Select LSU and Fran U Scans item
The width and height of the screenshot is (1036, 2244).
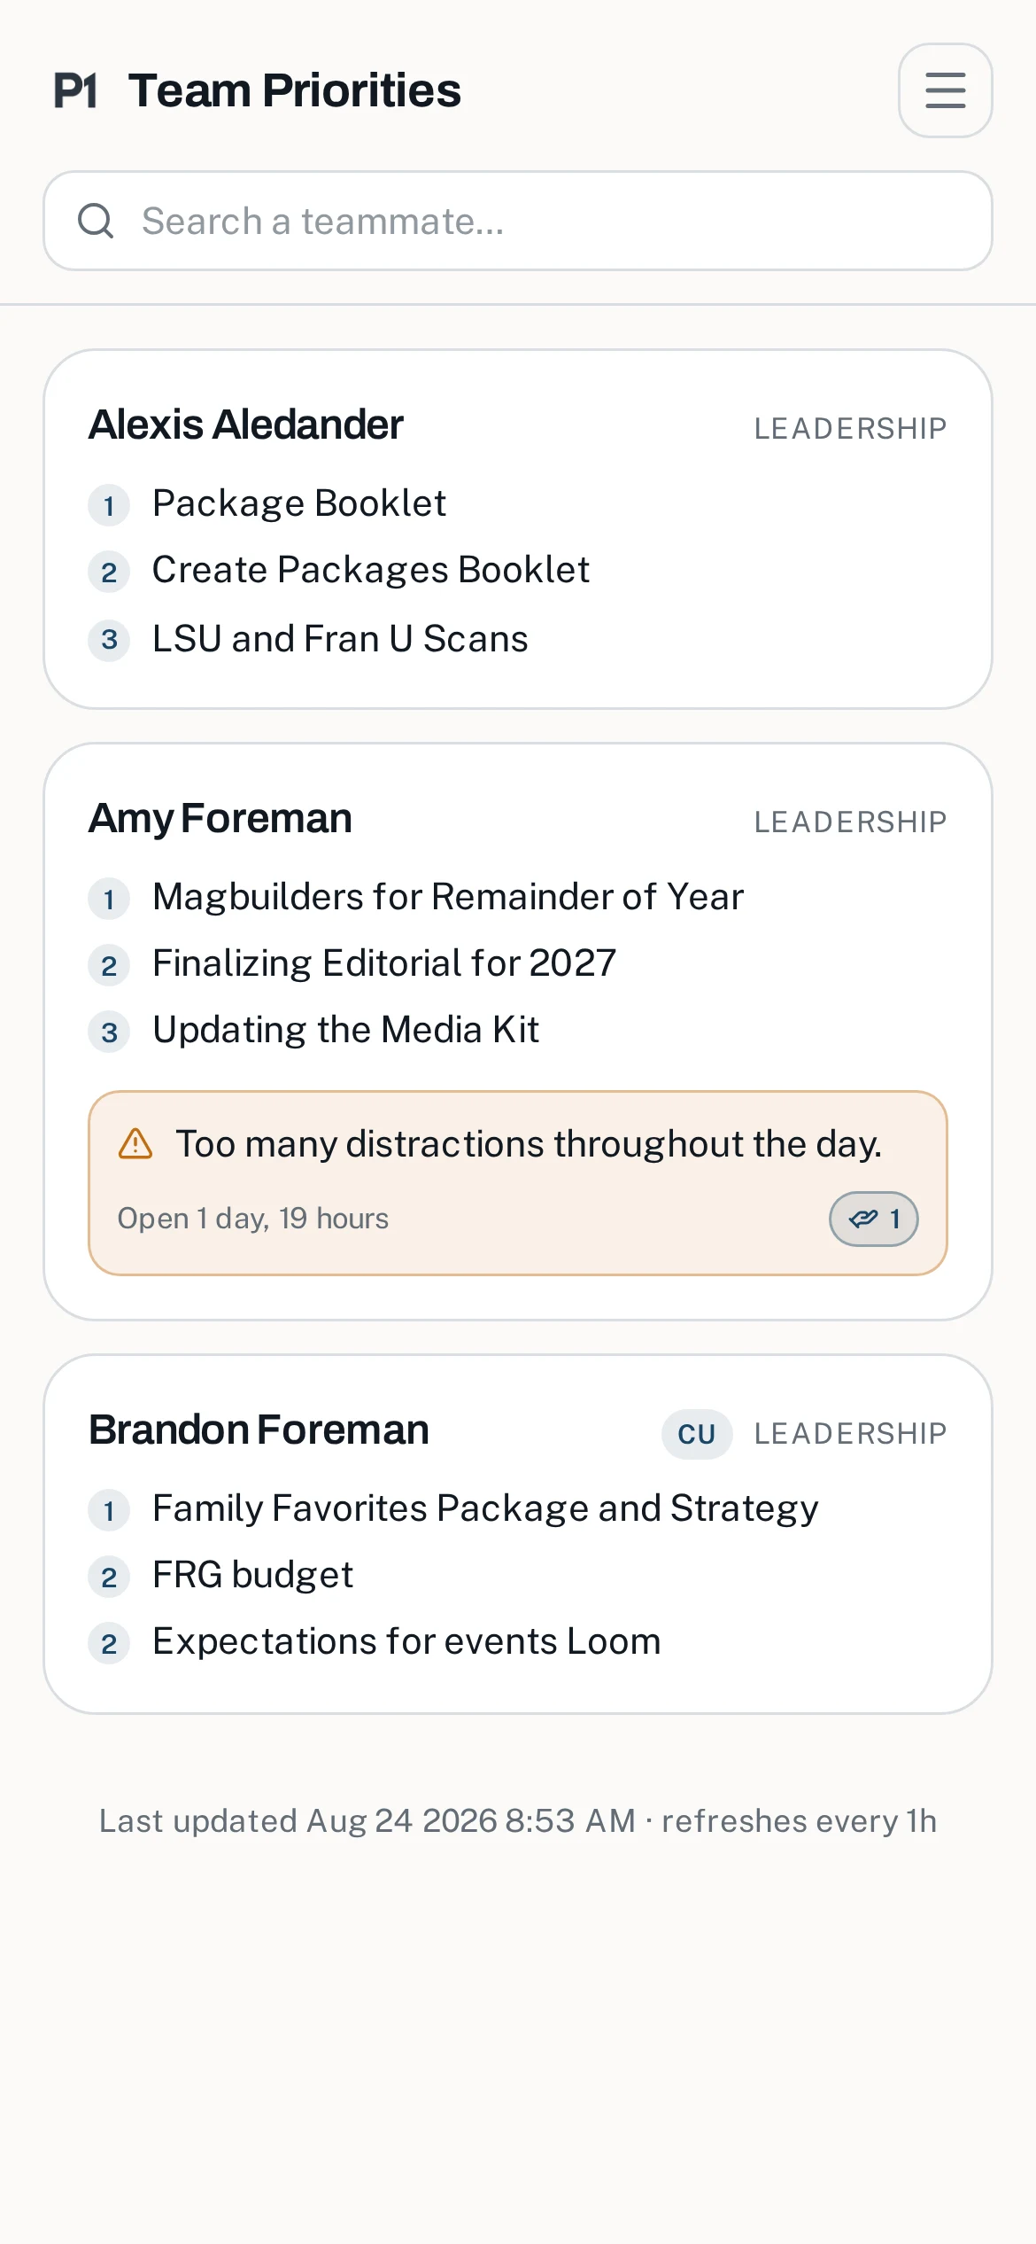[340, 639]
